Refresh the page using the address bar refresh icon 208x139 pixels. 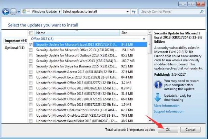click(x=134, y=12)
